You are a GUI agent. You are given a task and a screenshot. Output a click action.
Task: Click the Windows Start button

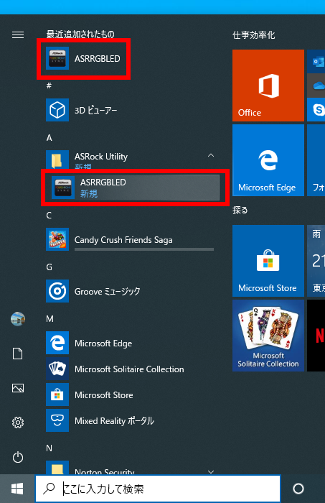[x=17, y=489]
